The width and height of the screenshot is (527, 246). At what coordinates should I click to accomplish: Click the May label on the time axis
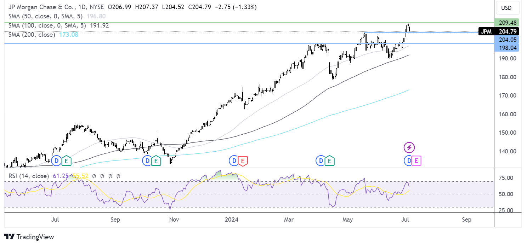(348, 219)
